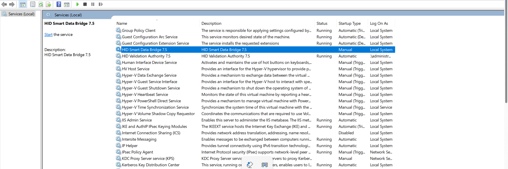The height and width of the screenshot is (169, 508).
Task: Sort list by the Name column header
Action: click(122, 23)
